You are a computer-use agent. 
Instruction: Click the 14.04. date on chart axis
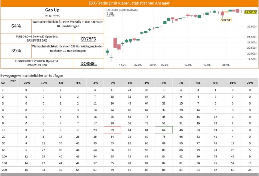click(123, 65)
